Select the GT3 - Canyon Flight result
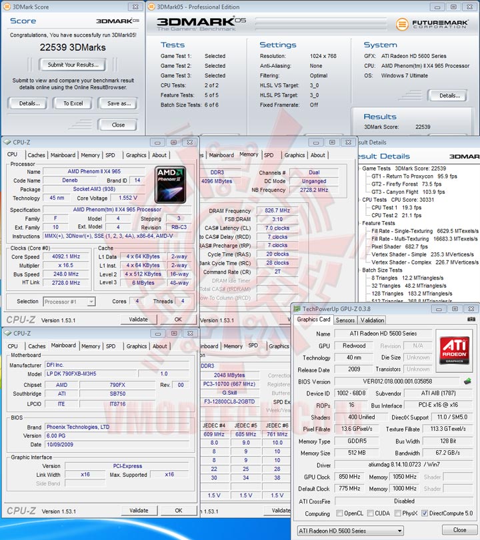 point(408,192)
